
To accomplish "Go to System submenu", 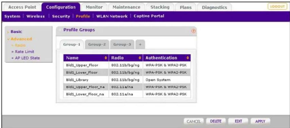I will pos(12,16).
